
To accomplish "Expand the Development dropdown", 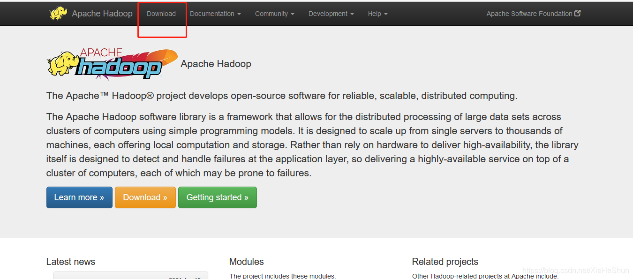I will tap(331, 14).
